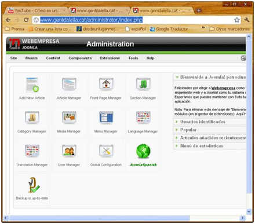
Task: Open the Language Manager icon
Action: coord(143,117)
